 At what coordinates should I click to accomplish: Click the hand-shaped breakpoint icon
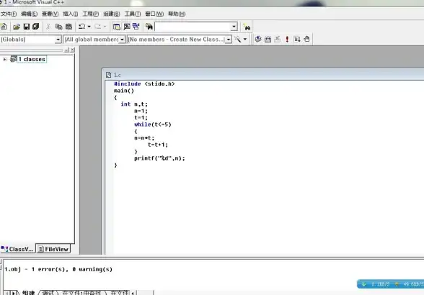click(x=306, y=39)
